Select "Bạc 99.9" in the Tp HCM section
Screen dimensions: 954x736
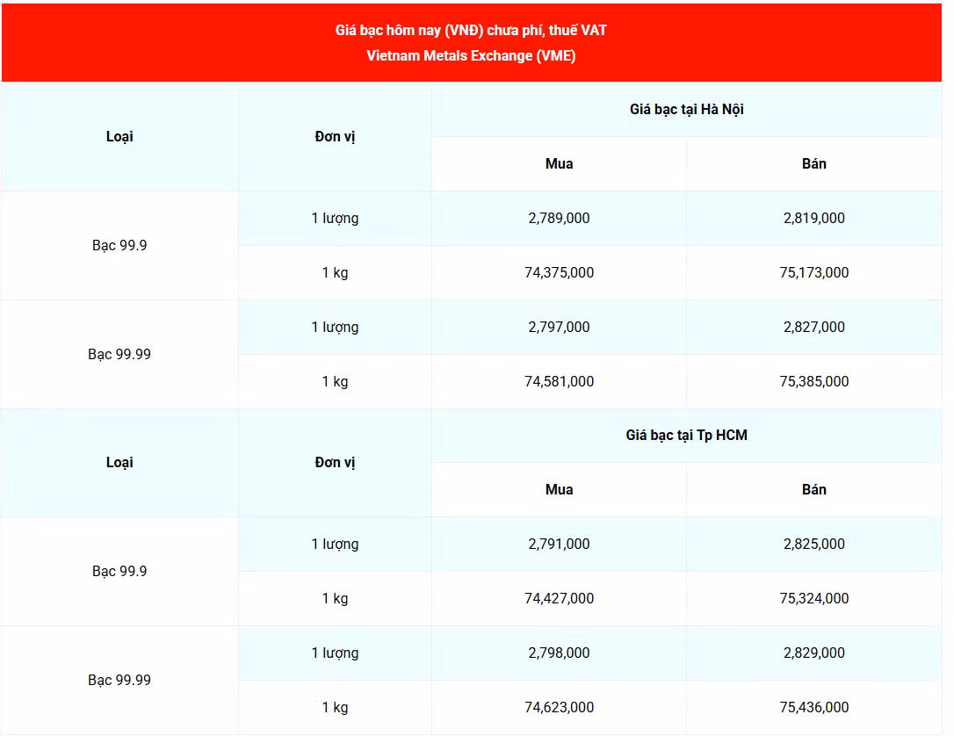119,572
